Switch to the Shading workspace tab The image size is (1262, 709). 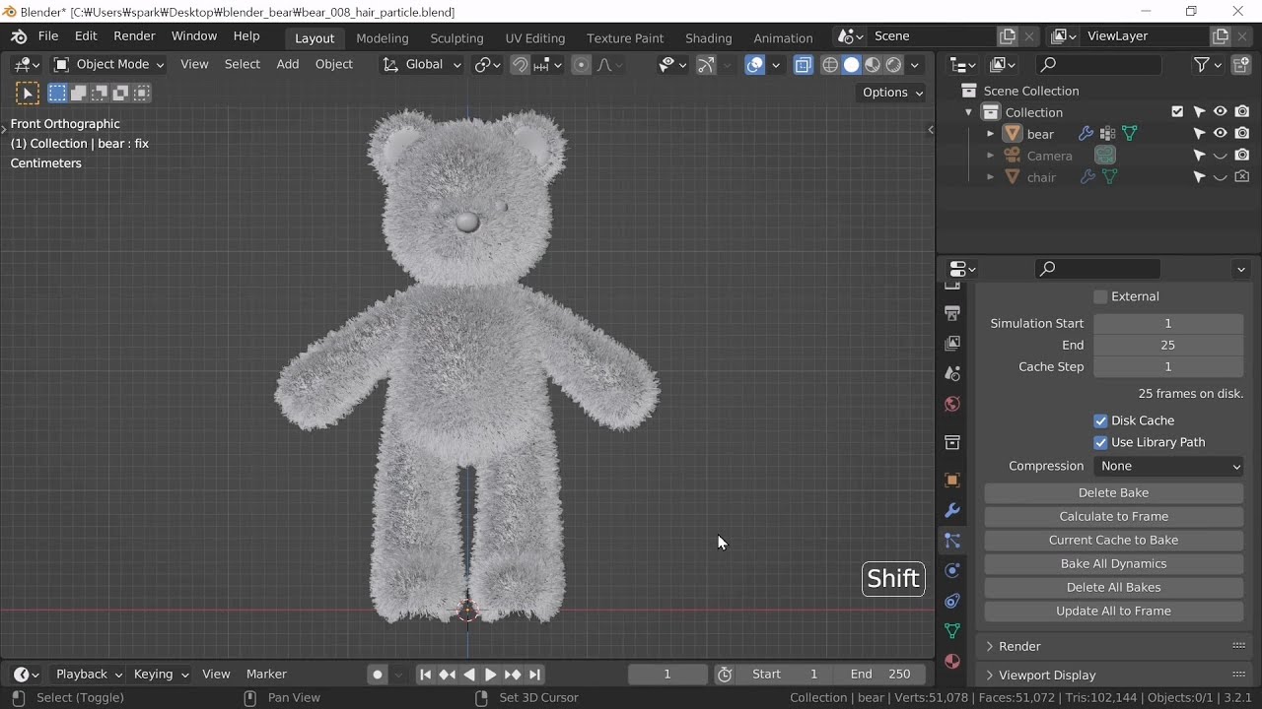pos(709,38)
